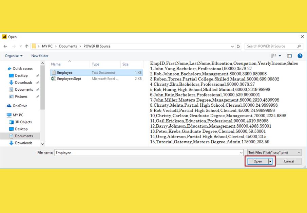Viewport: 307px width, 213px height.
Task: Click the navigation pane scrollbar thumb
Action: [x=42, y=87]
